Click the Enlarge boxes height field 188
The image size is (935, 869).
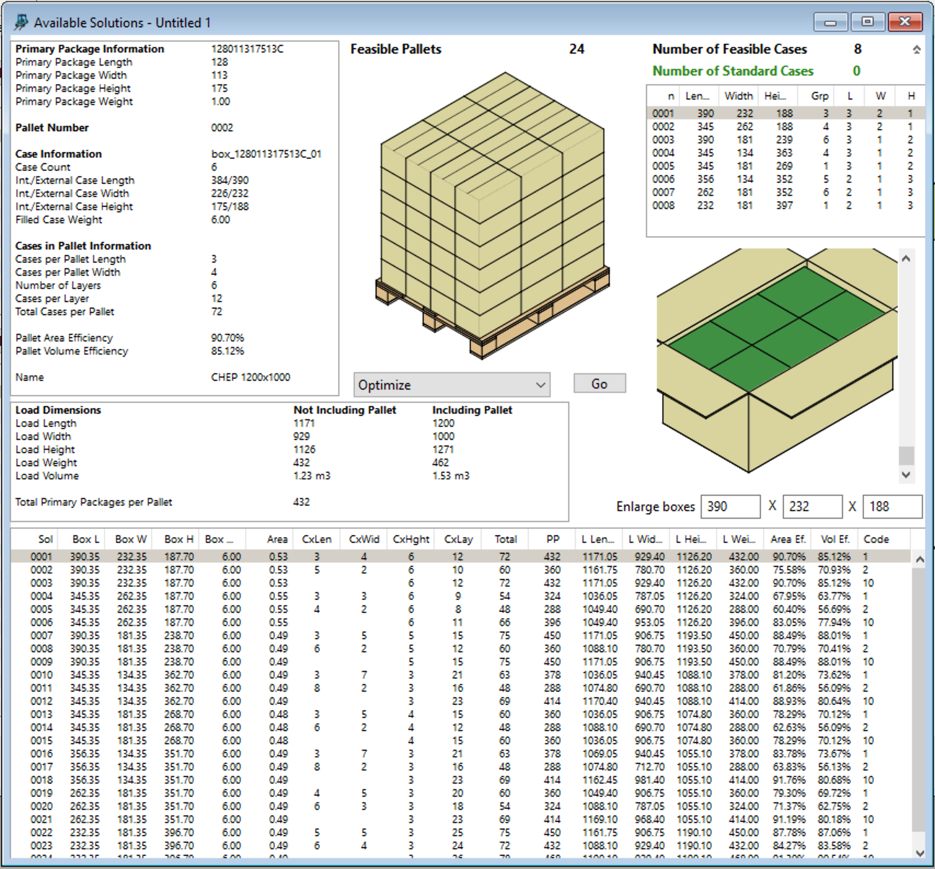pos(892,507)
